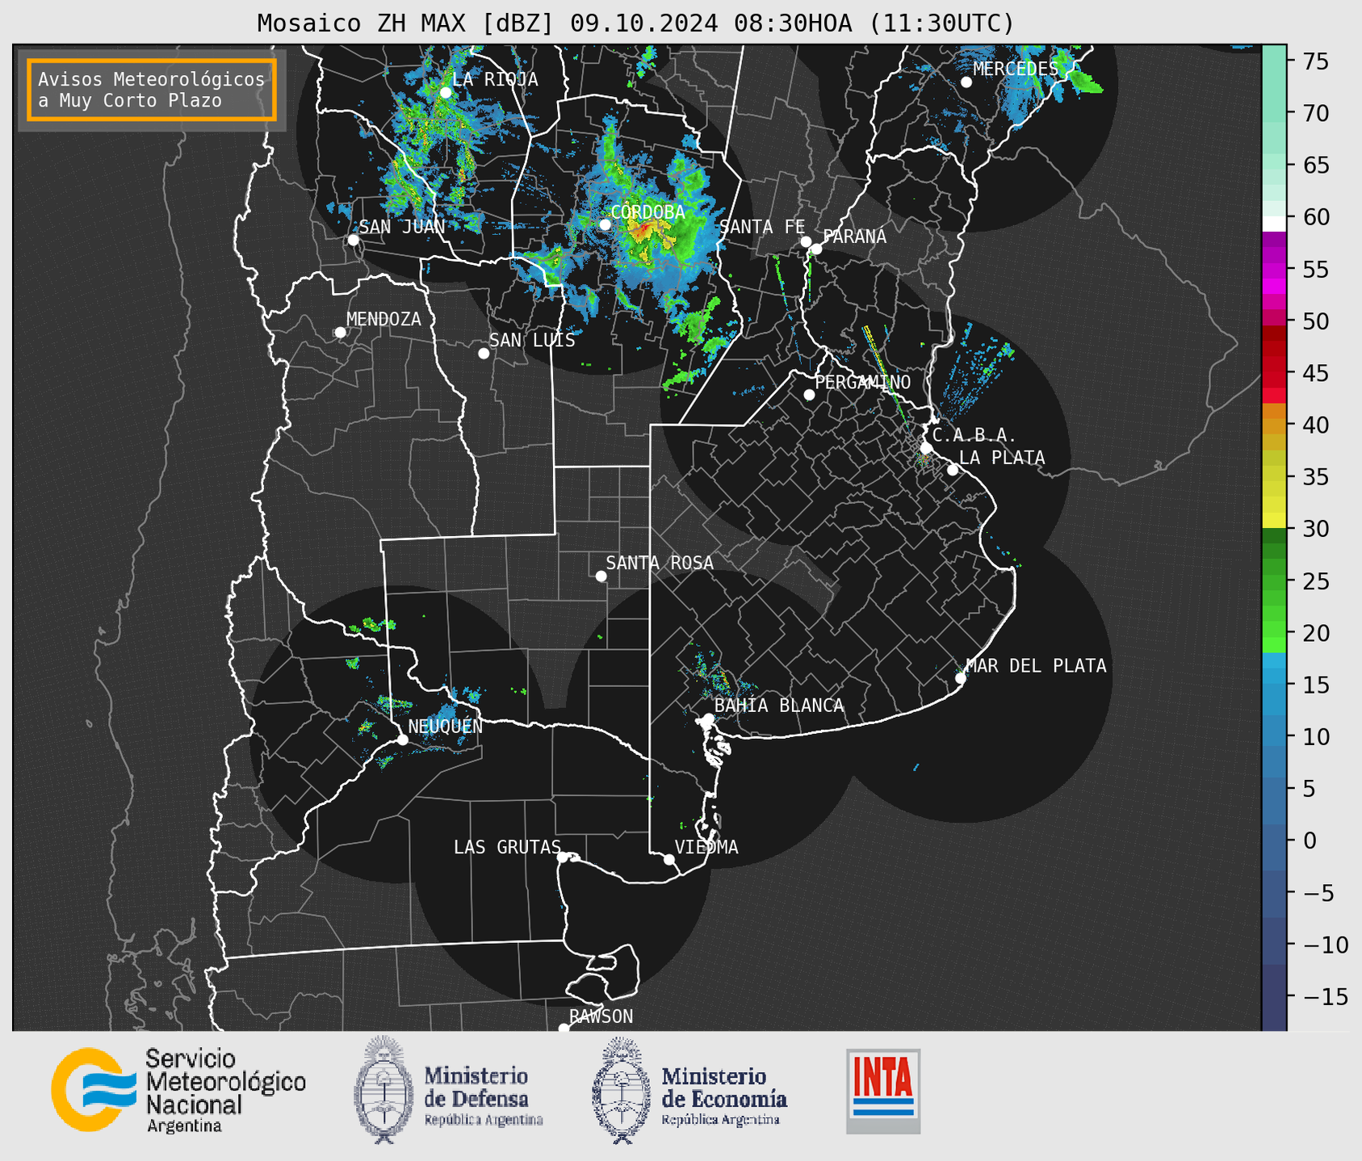Click the C.A.B.A. city marker dot
This screenshot has height=1161, width=1362.
tap(927, 448)
